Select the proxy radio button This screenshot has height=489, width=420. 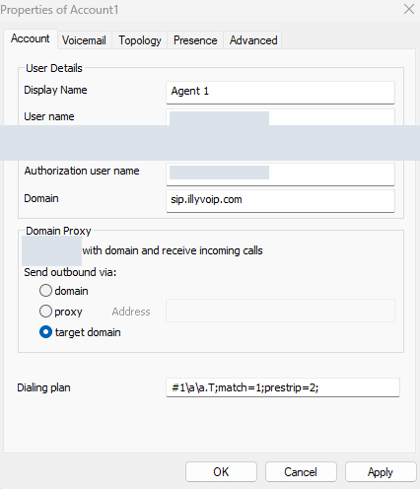coord(45,312)
